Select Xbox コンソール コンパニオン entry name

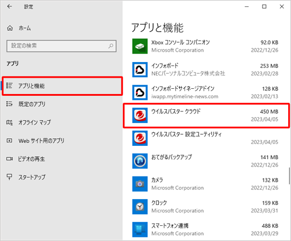click(180, 42)
